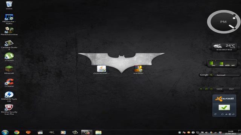Viewport: 241px width, 135px height.
Task: Click the orange taskbar icon beside Chrome
Action: tap(28, 132)
